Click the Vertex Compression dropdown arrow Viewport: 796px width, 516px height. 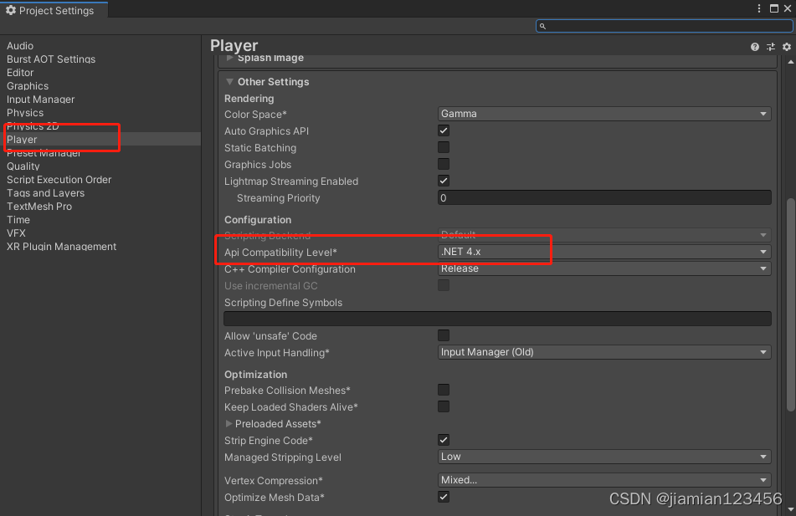tap(763, 479)
